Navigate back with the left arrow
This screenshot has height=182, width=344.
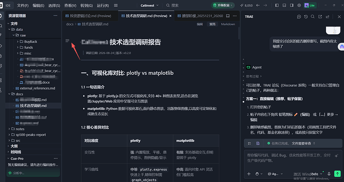pos(258,5)
